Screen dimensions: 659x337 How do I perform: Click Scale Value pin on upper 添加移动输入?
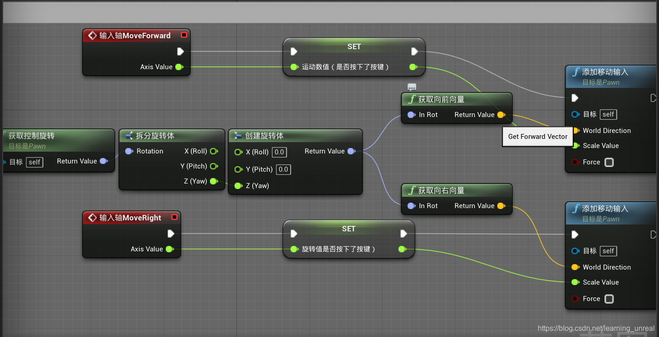coord(575,146)
